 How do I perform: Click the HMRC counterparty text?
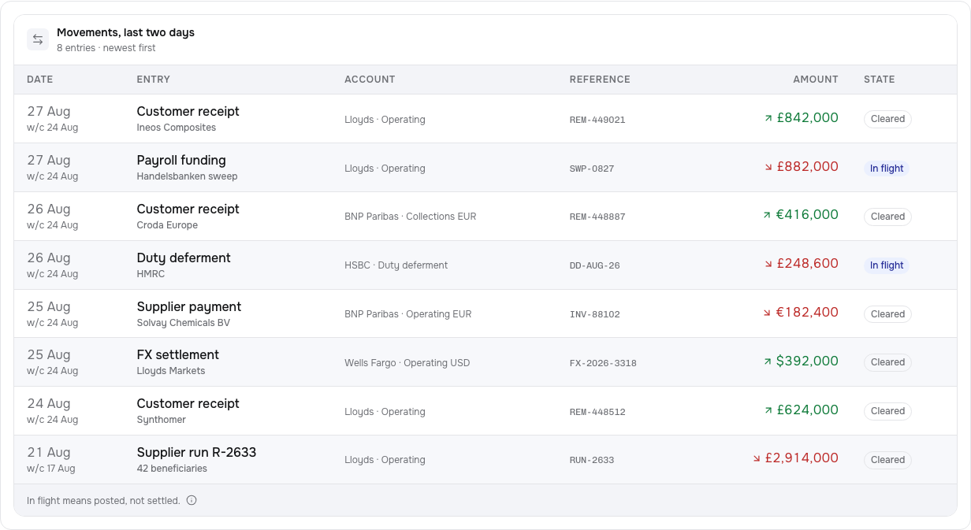pyautogui.click(x=151, y=274)
